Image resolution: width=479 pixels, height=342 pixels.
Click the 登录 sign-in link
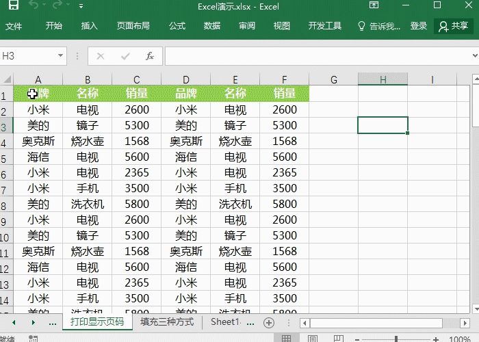pos(419,26)
